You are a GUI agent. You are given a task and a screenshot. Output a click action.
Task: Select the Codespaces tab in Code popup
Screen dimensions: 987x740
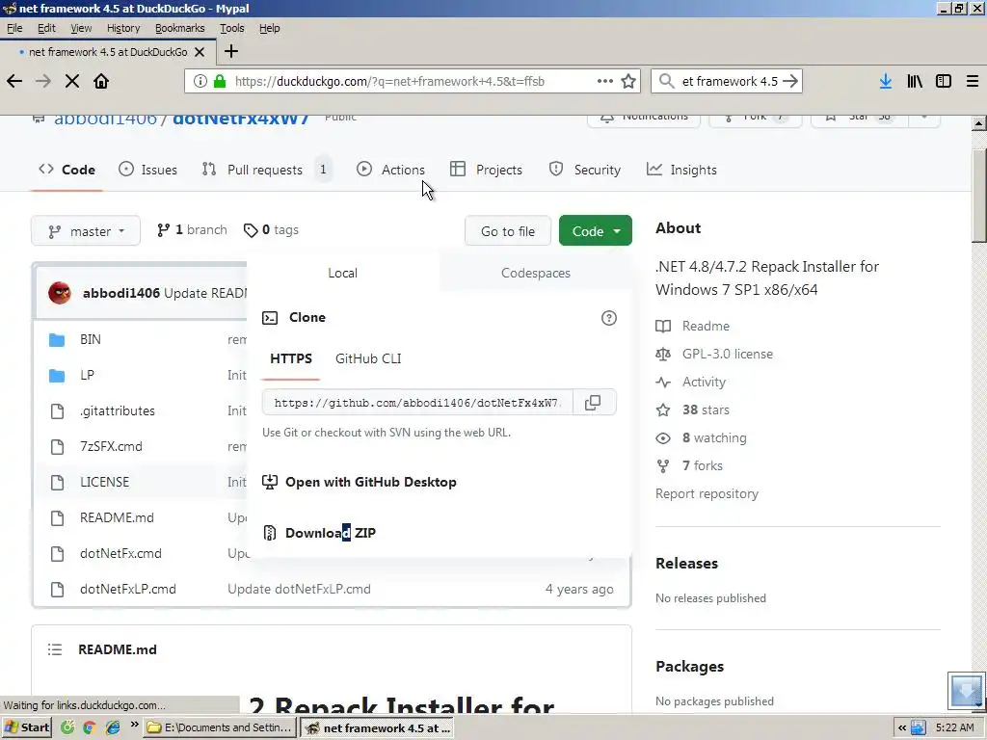click(x=536, y=273)
